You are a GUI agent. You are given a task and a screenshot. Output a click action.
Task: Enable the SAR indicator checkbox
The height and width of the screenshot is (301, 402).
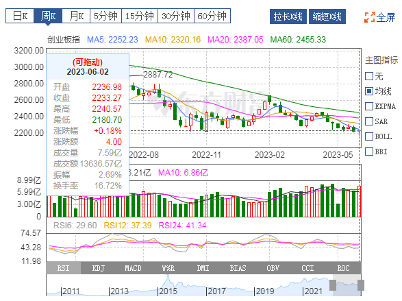tap(369, 121)
